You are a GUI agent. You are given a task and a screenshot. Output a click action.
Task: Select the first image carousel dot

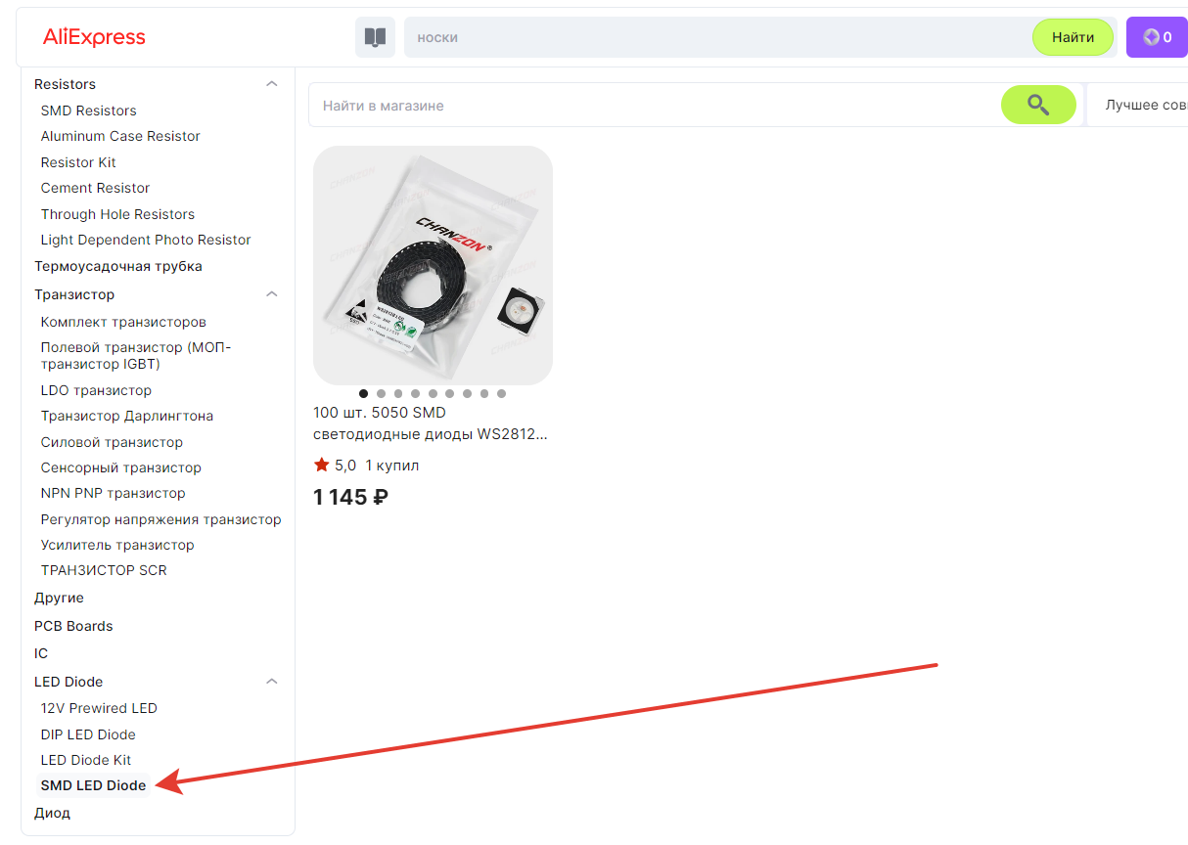[364, 393]
